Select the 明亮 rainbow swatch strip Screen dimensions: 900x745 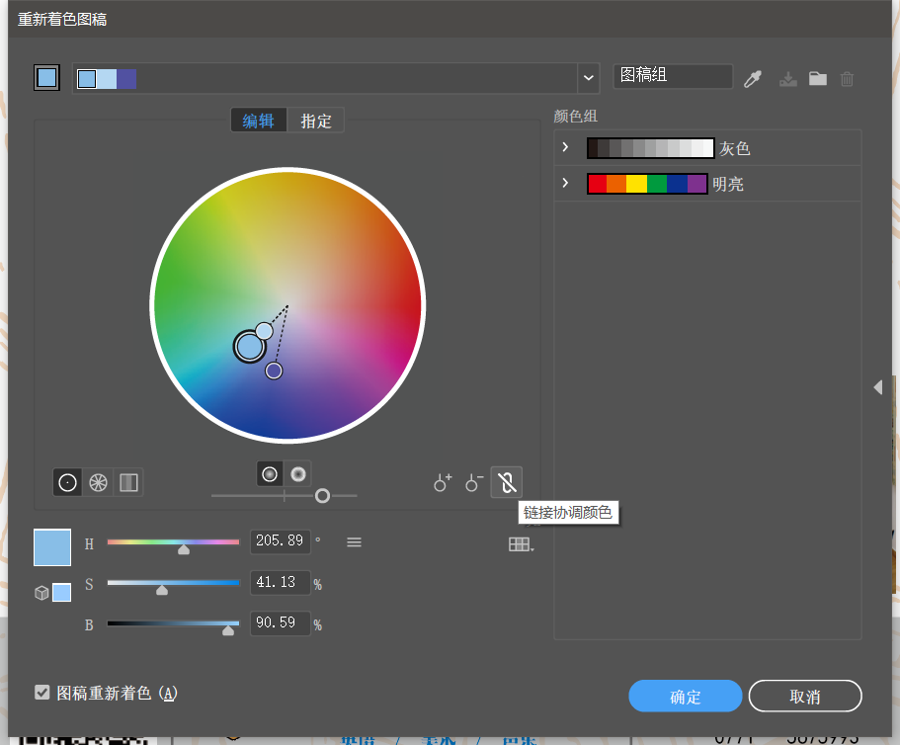[x=647, y=184]
